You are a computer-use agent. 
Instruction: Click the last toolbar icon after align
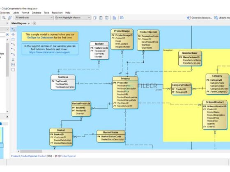[x=122, y=18]
